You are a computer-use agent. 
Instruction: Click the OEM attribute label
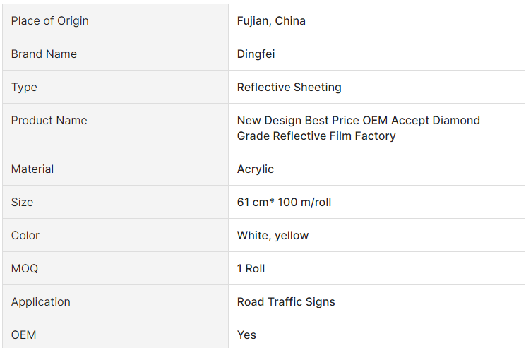23,335
